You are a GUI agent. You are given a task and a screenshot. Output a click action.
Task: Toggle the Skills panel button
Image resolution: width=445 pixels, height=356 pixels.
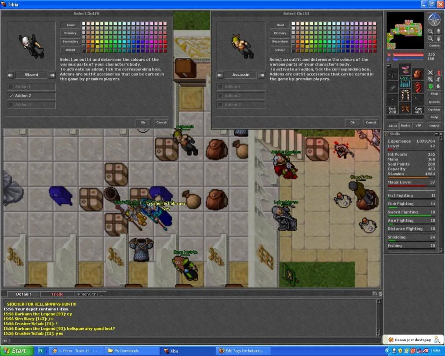(x=392, y=126)
